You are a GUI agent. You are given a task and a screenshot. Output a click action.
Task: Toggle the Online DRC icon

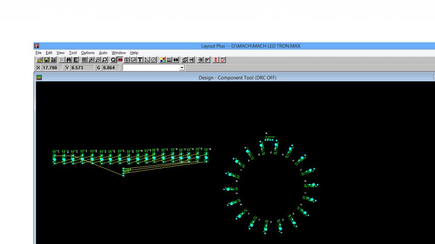tap(169, 60)
